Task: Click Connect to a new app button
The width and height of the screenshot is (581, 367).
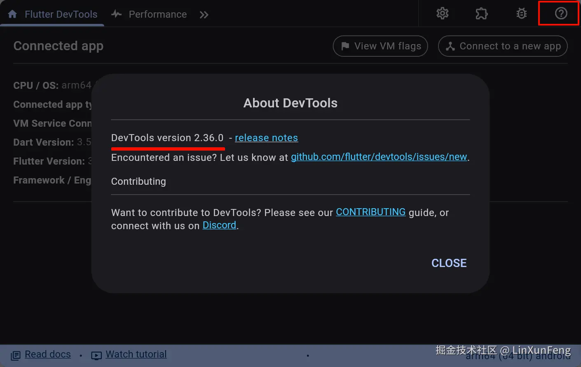Action: click(503, 46)
